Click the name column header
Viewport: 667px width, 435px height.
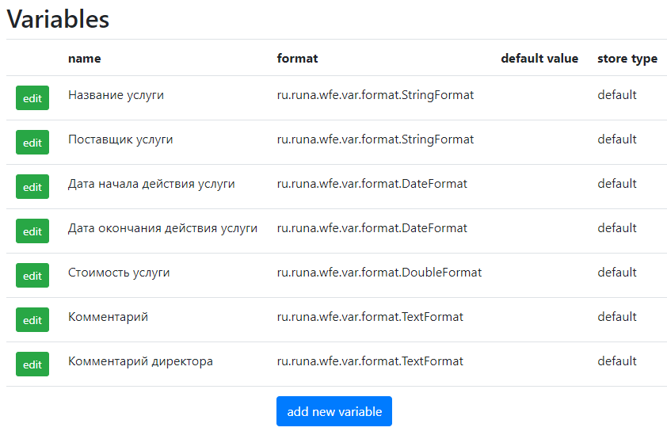tap(84, 59)
